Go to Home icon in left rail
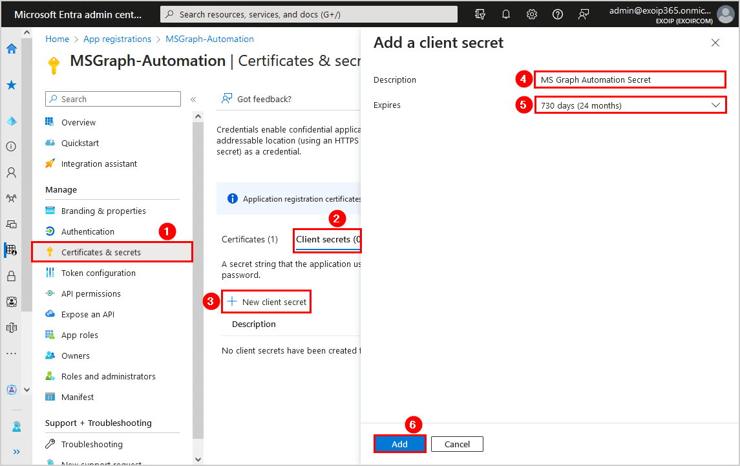The height and width of the screenshot is (466, 740). pyautogui.click(x=12, y=48)
